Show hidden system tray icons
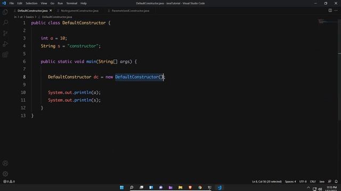The height and width of the screenshot is (191, 341). (x=308, y=188)
